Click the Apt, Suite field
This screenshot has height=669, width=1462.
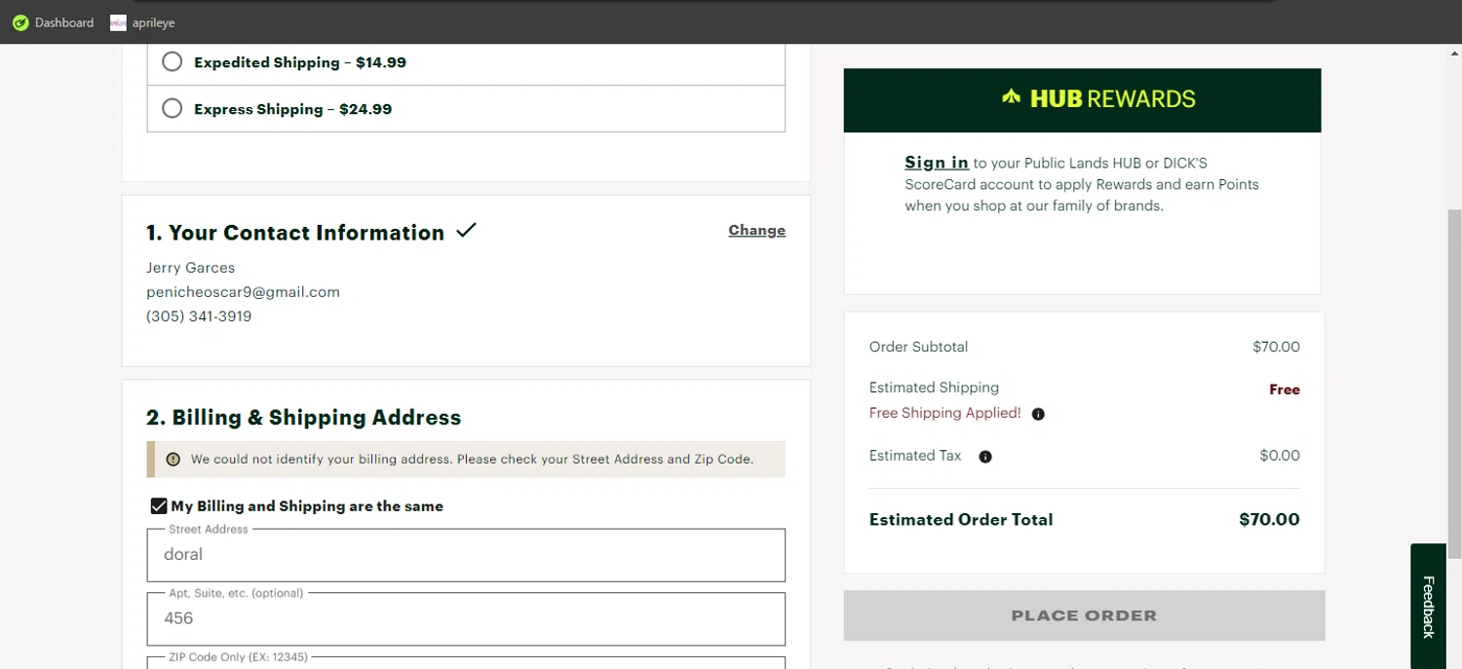466,618
